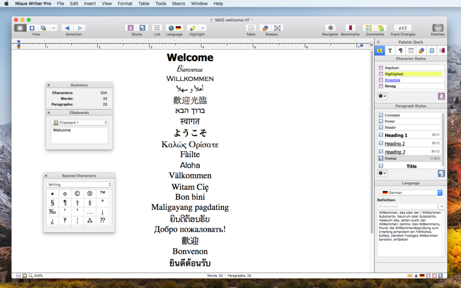Viewport: 461px width, 288px height.
Task: Open the Navigator toolbar button
Action: 330,28
